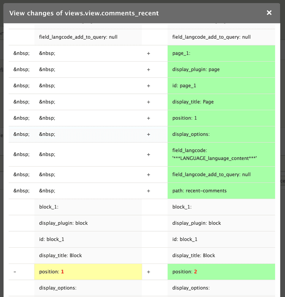This screenshot has height=297, width=285.
Task: Click the dialog title 'View changes of views.view.comments_recent'
Action: point(84,13)
